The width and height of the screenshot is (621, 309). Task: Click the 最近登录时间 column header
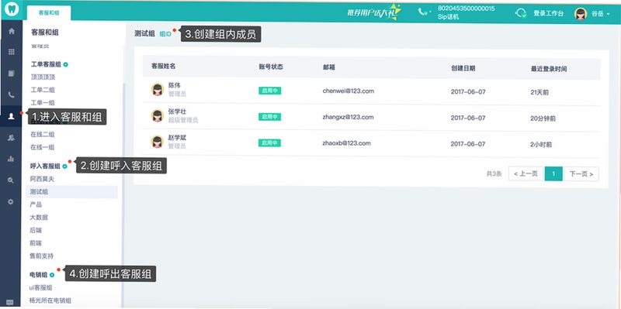tap(549, 69)
